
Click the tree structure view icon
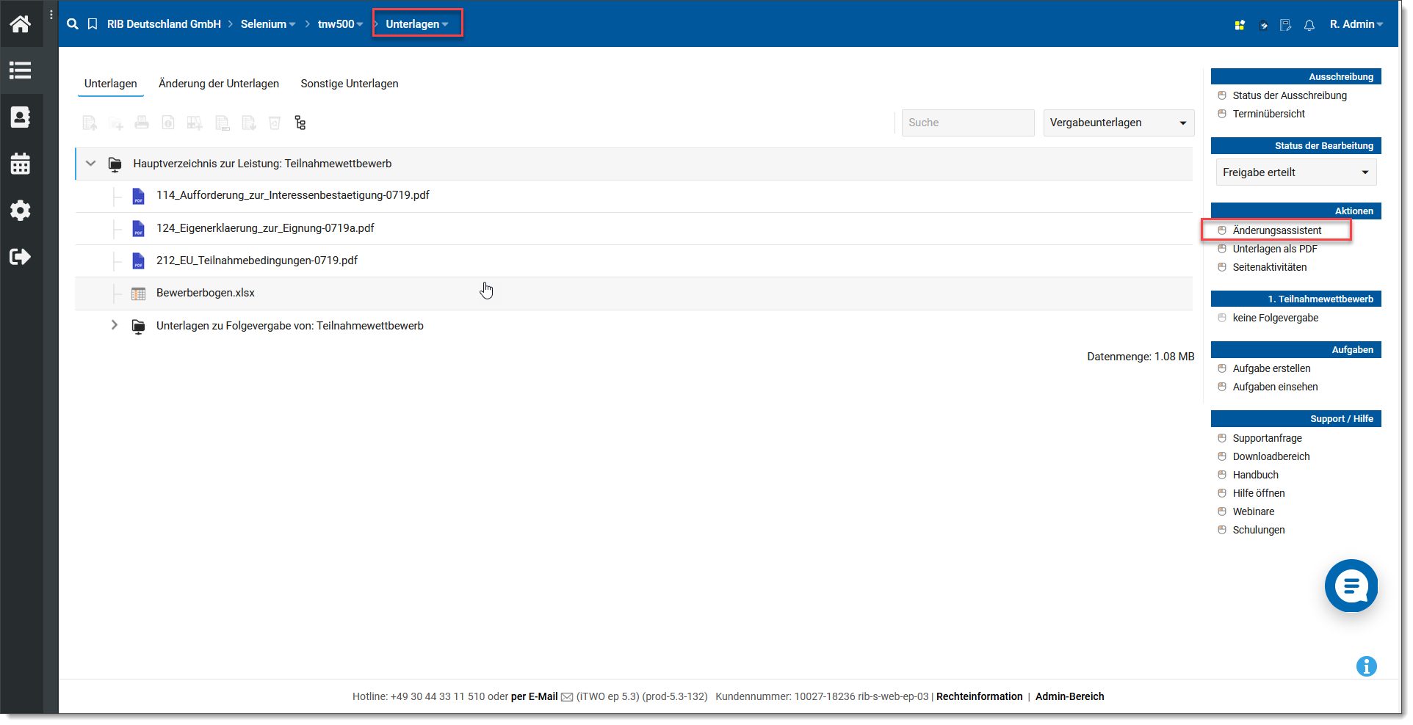(x=300, y=123)
